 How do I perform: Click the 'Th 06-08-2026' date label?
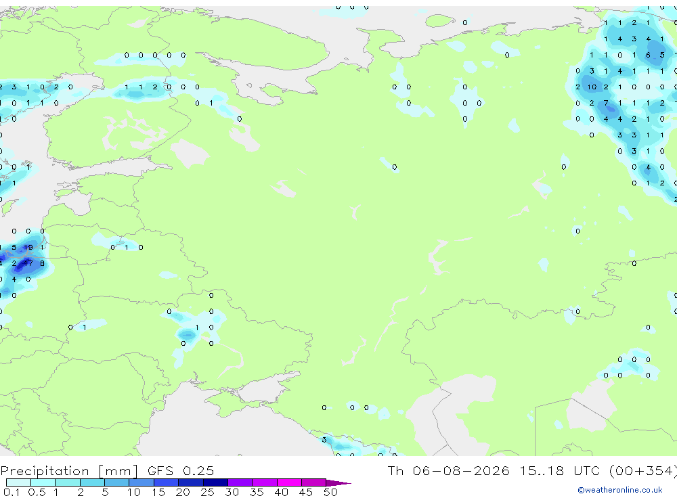pyautogui.click(x=448, y=470)
